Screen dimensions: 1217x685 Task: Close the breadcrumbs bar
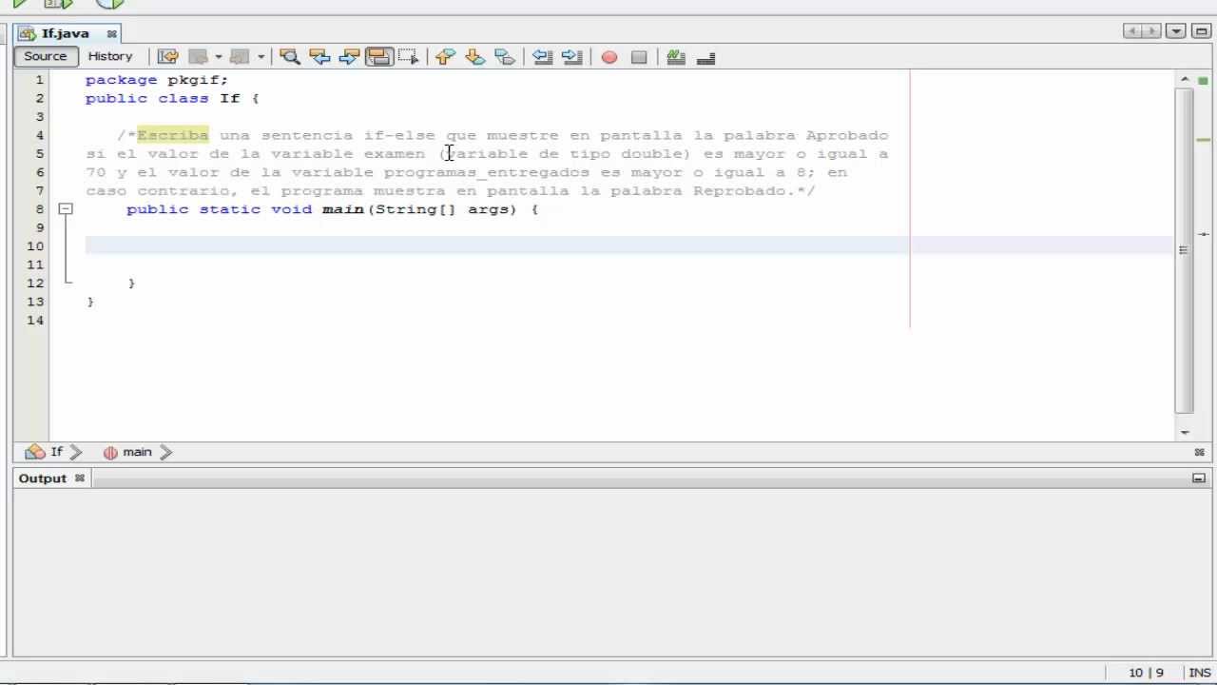tap(1199, 452)
